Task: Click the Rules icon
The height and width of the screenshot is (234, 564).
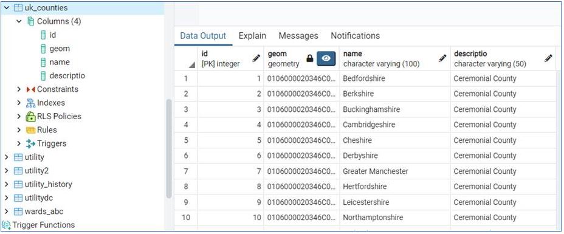Action: pos(30,130)
